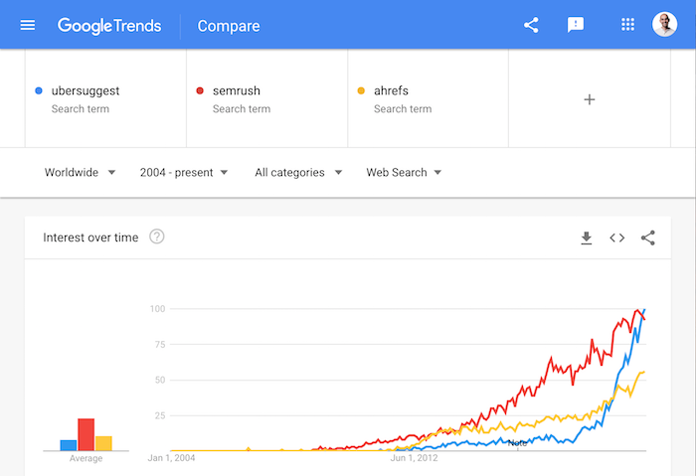Viewport: 696px width, 476px height.
Task: Open the 2004 - present time range dropdown
Action: point(184,172)
